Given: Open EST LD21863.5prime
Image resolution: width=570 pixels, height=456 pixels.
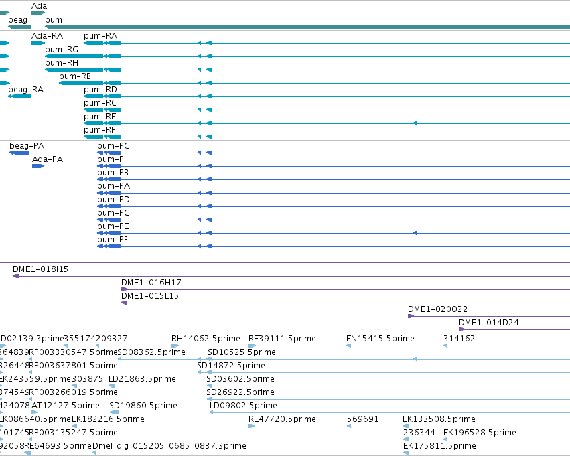Looking at the screenshot, I should pyautogui.click(x=142, y=380).
